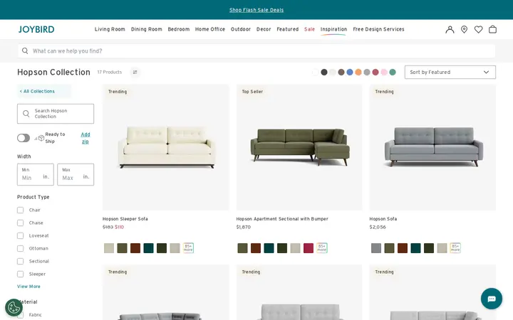513x320 pixels.
Task: Filter by the pink color dot
Action: [x=384, y=72]
